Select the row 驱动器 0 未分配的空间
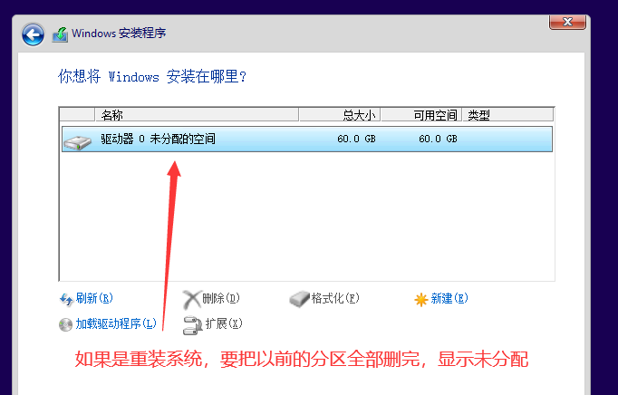 [307, 139]
